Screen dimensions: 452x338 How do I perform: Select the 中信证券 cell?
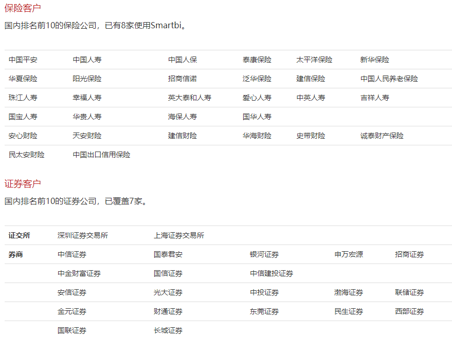72,254
